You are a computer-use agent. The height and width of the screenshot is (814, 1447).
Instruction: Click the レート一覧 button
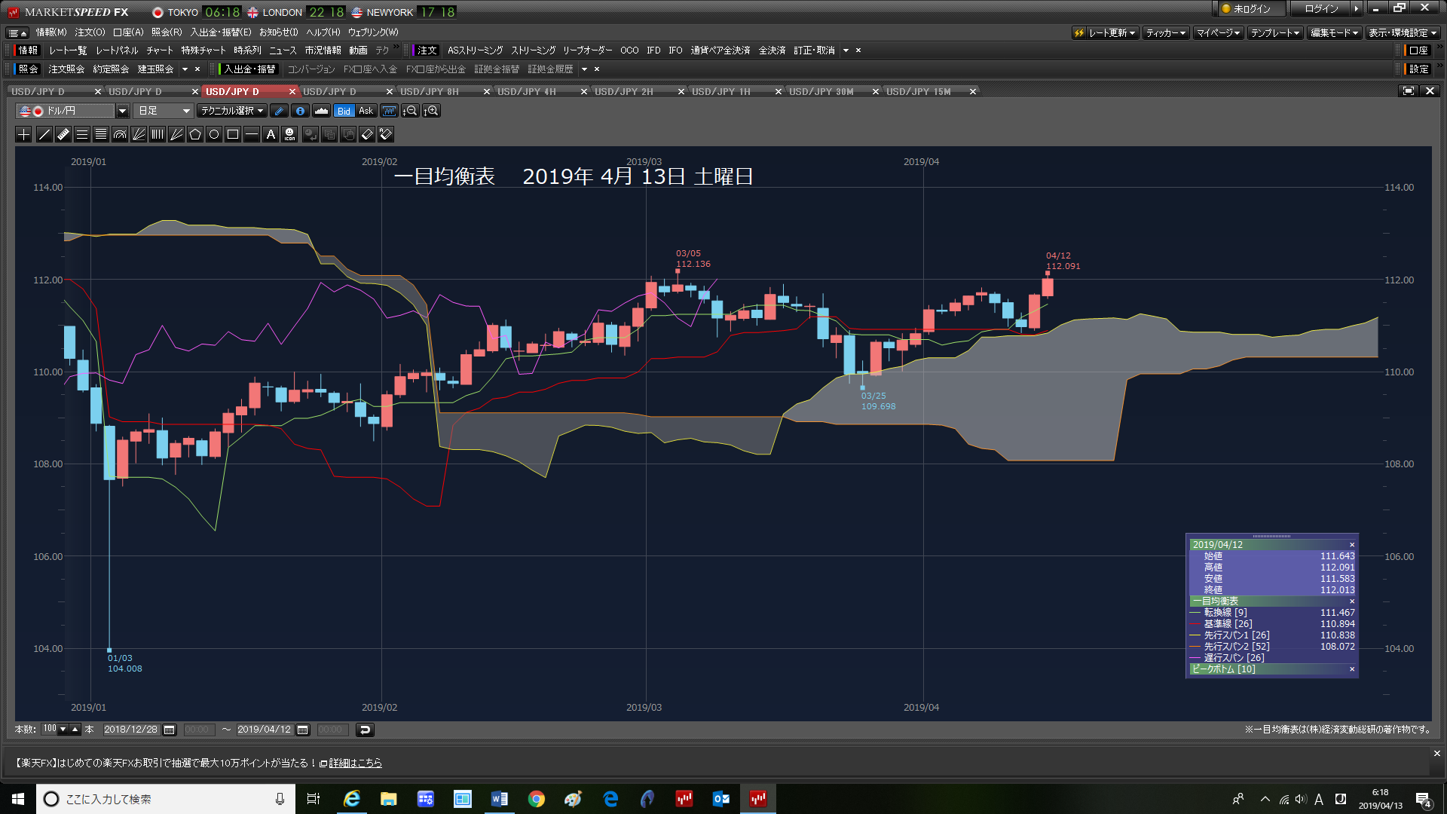click(x=68, y=50)
